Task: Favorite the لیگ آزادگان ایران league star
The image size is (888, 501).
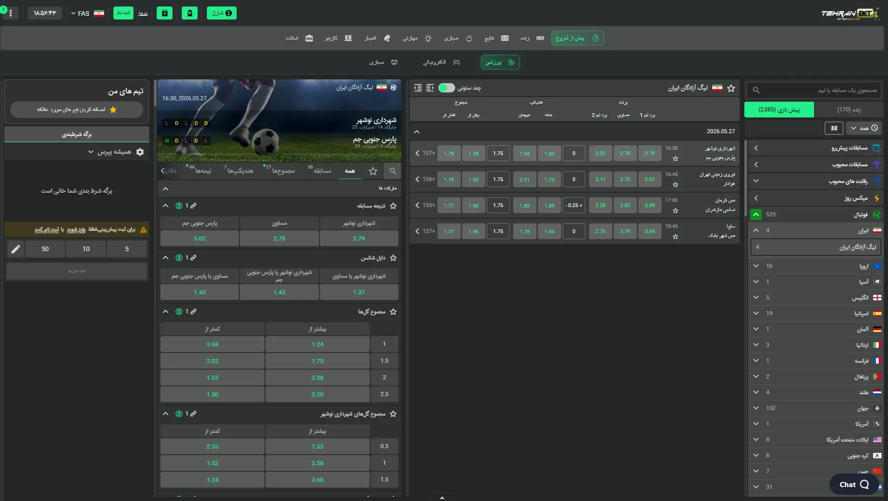Action: pyautogui.click(x=731, y=88)
